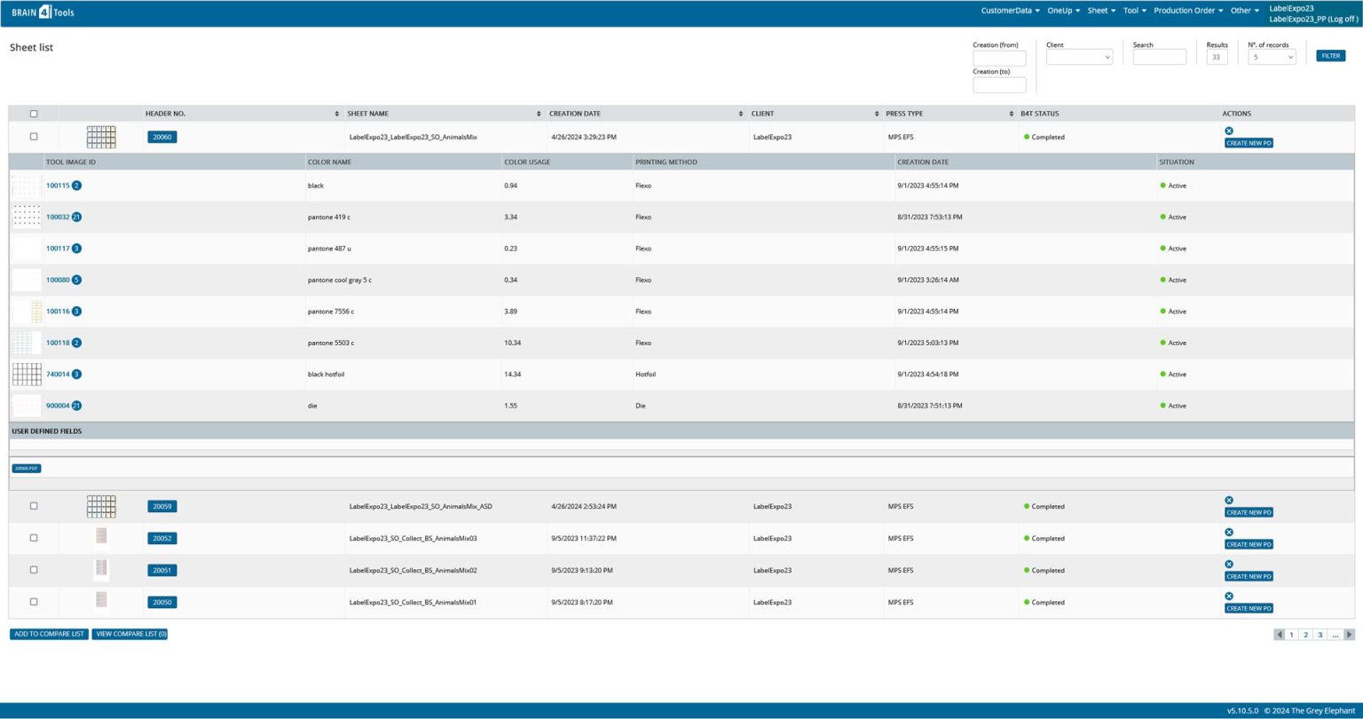Focus the Creation (to) date field

click(x=999, y=85)
